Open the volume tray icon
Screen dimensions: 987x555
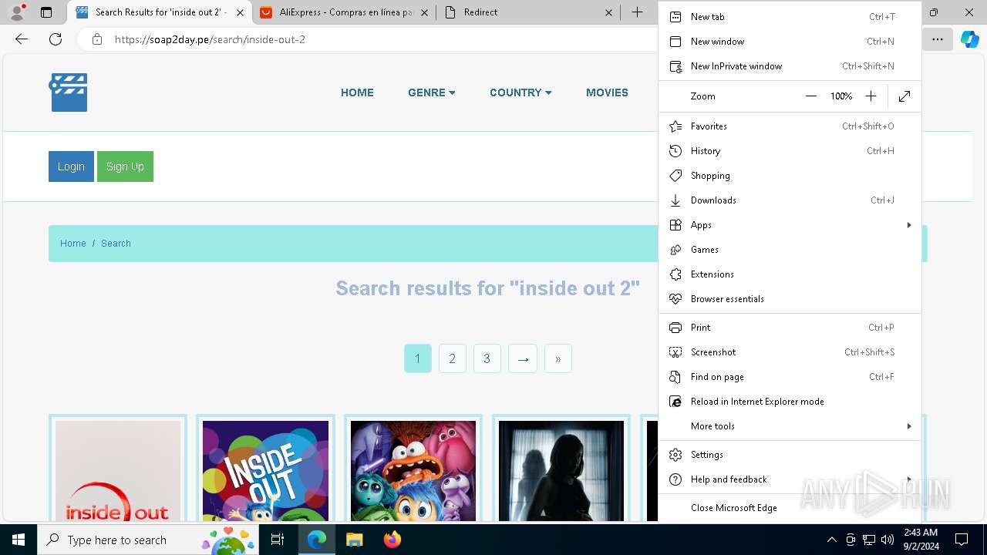click(888, 540)
